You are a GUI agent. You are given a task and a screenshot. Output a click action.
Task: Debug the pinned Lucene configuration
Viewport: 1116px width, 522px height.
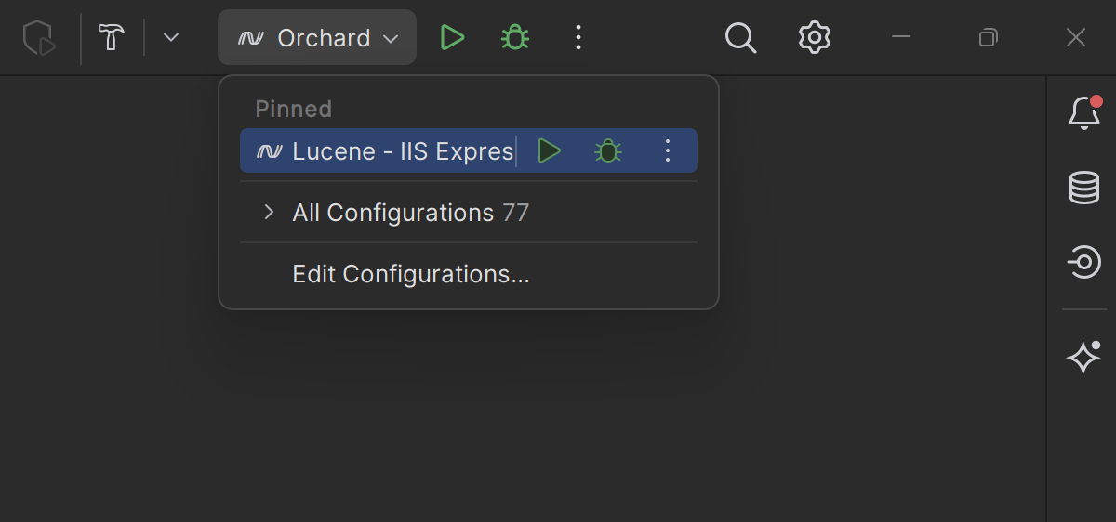tap(608, 151)
